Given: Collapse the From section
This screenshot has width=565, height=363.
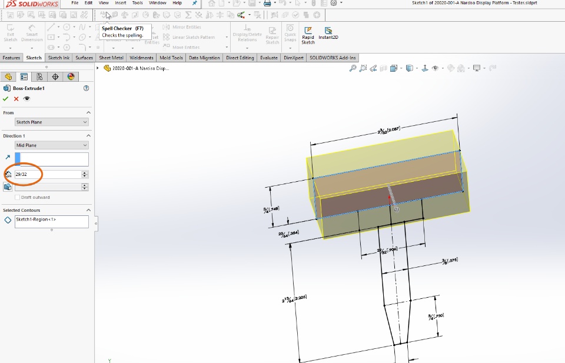Looking at the screenshot, I should [88, 113].
